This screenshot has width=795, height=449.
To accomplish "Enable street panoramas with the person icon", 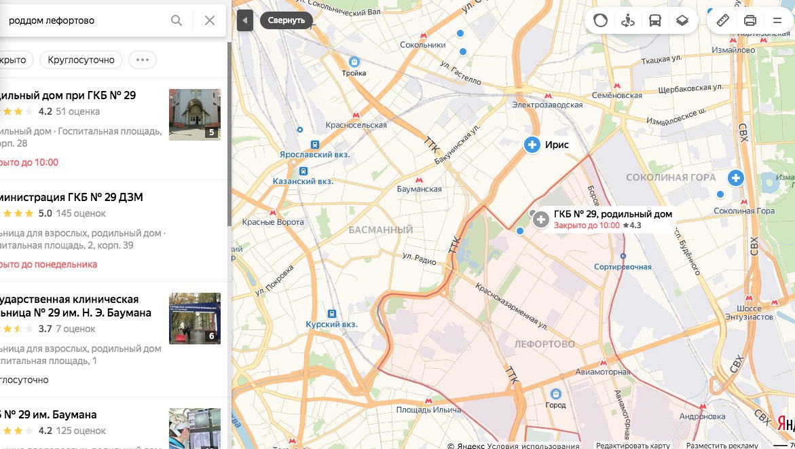I will click(628, 20).
